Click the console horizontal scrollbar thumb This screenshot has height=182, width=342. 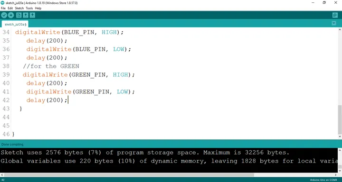[129, 175]
